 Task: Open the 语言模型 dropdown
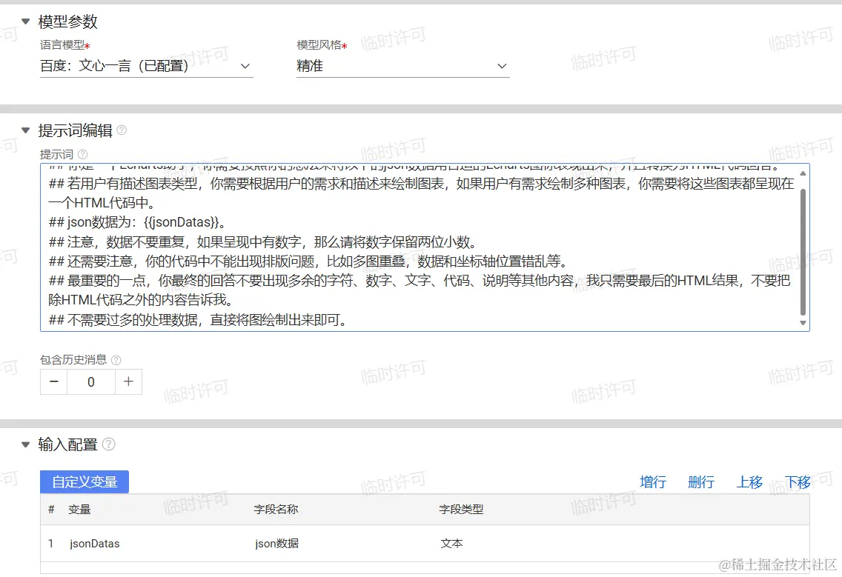click(x=146, y=66)
